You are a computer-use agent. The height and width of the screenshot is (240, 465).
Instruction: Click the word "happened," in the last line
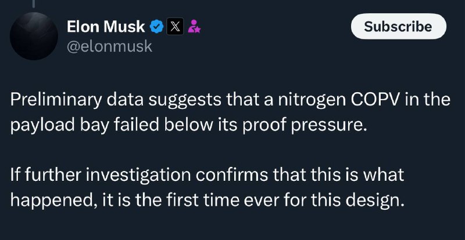tap(53, 201)
